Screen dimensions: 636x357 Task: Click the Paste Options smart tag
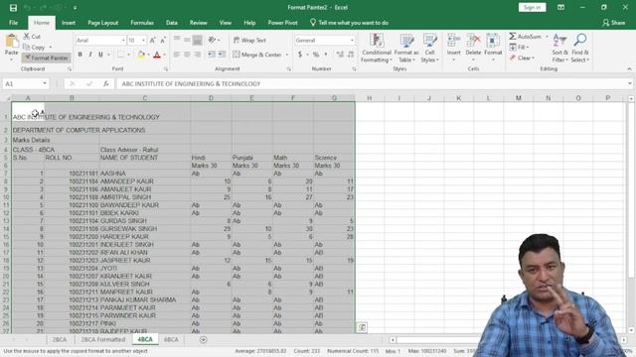[362, 327]
